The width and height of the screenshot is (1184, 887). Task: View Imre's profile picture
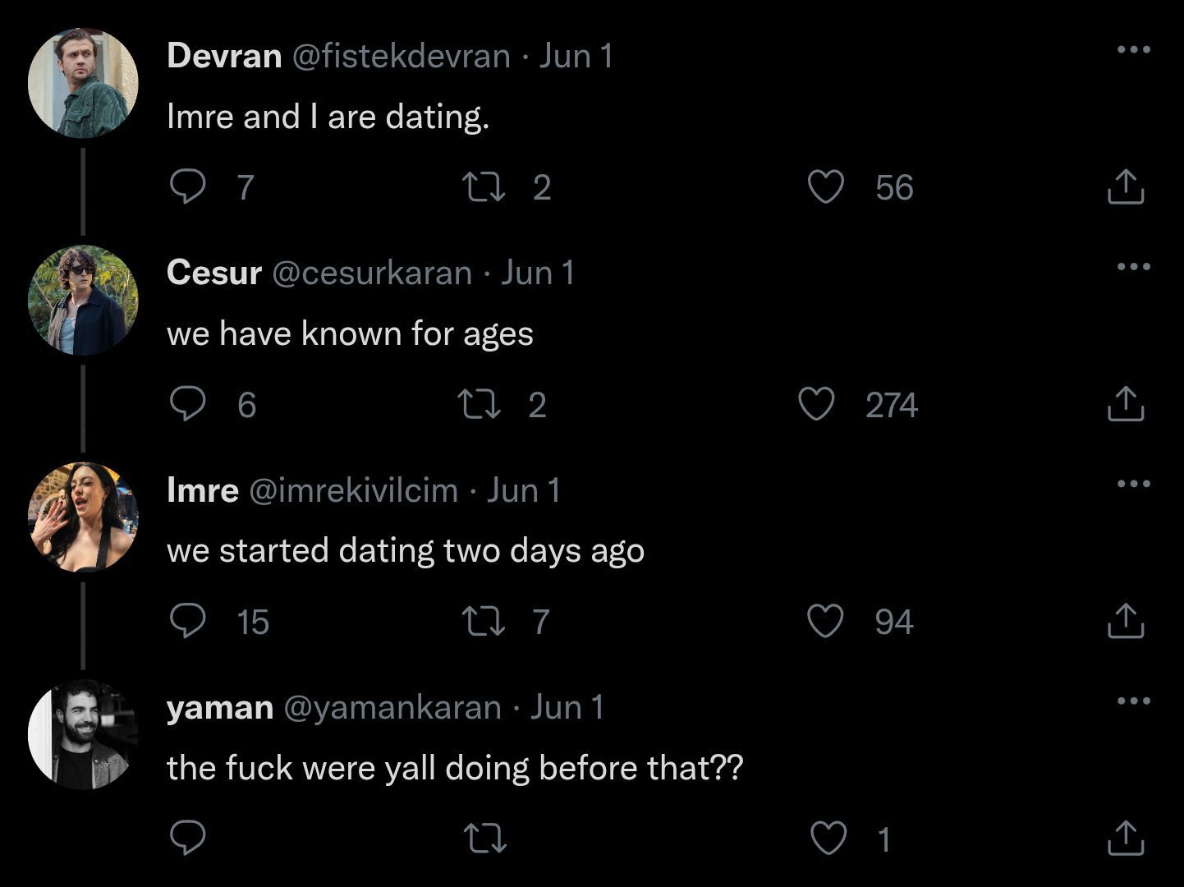(83, 517)
